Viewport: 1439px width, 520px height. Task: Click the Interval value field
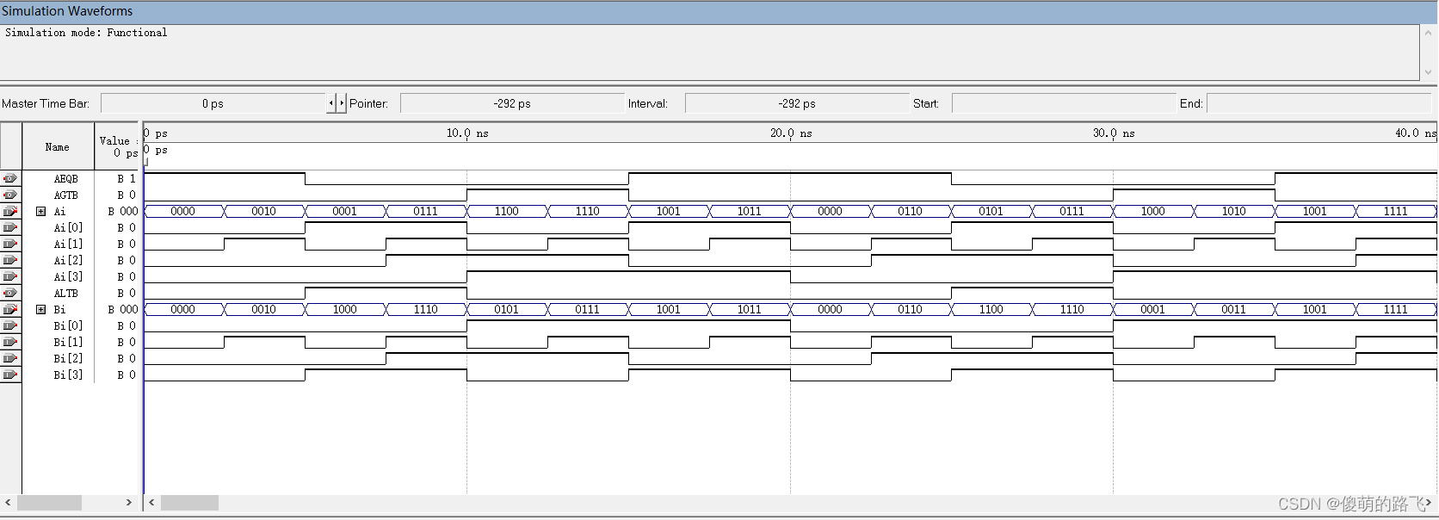pos(797,103)
